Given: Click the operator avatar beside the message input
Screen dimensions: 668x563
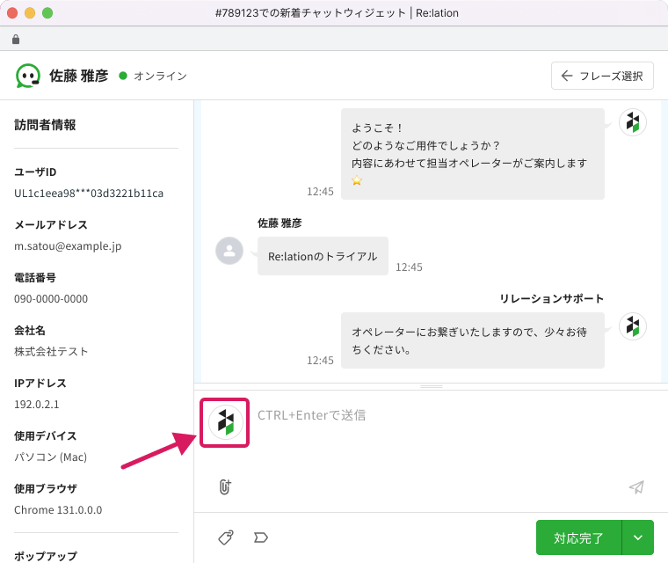Looking at the screenshot, I should click(225, 422).
